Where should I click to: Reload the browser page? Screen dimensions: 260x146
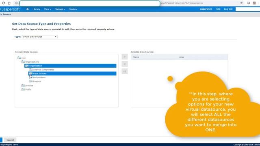pyautogui.click(x=3, y=3)
